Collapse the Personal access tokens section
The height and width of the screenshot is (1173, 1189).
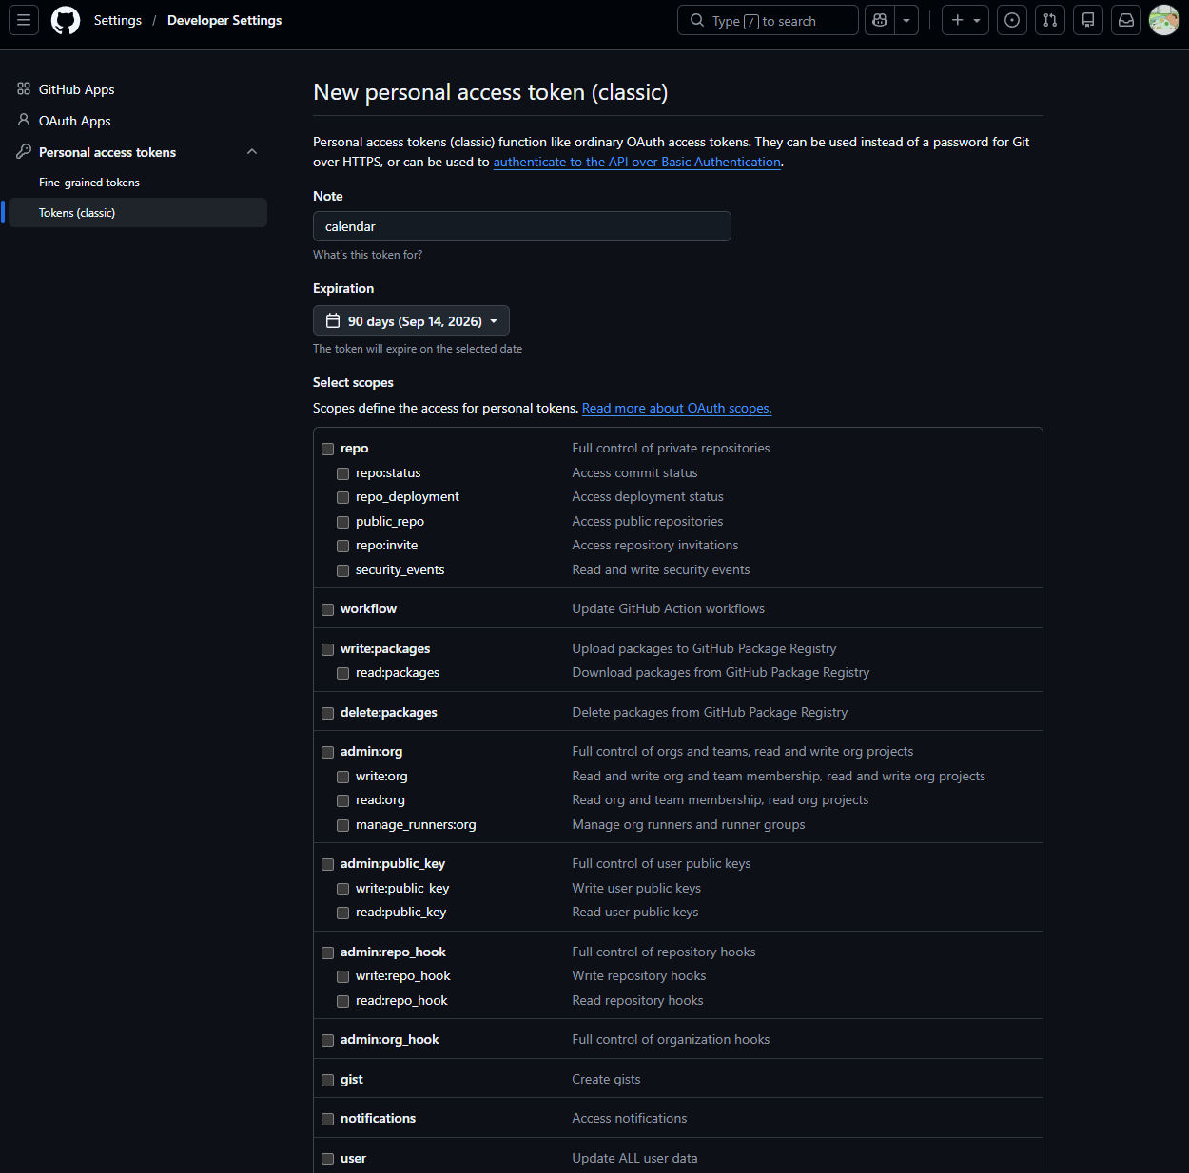252,151
